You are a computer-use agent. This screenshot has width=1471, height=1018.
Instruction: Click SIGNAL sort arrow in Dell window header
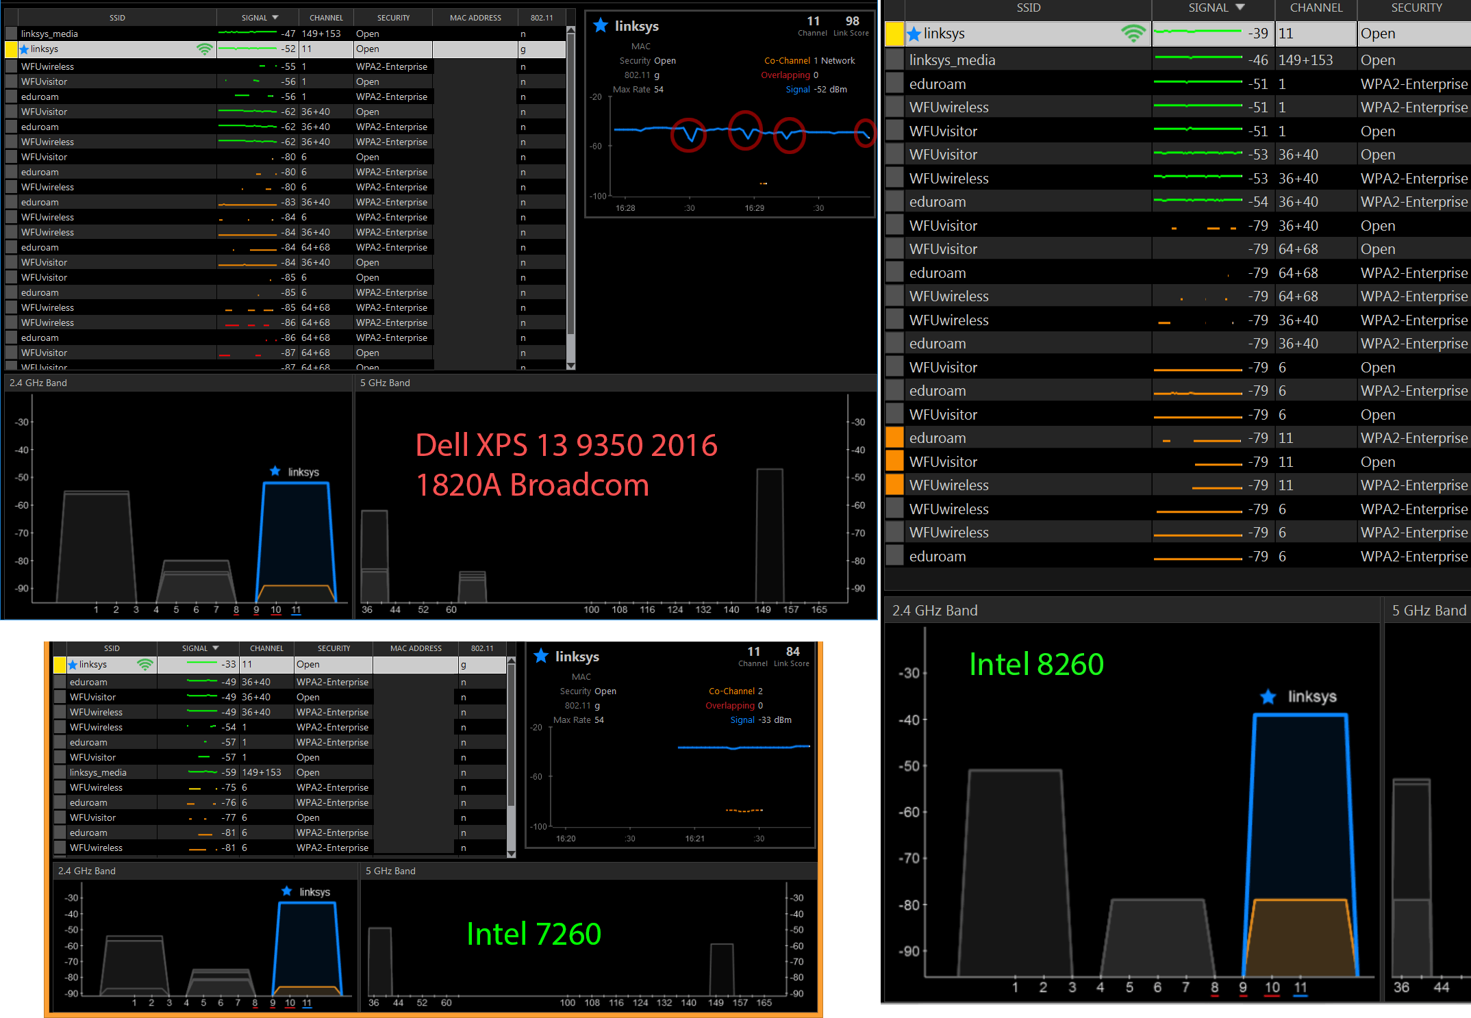click(x=275, y=18)
